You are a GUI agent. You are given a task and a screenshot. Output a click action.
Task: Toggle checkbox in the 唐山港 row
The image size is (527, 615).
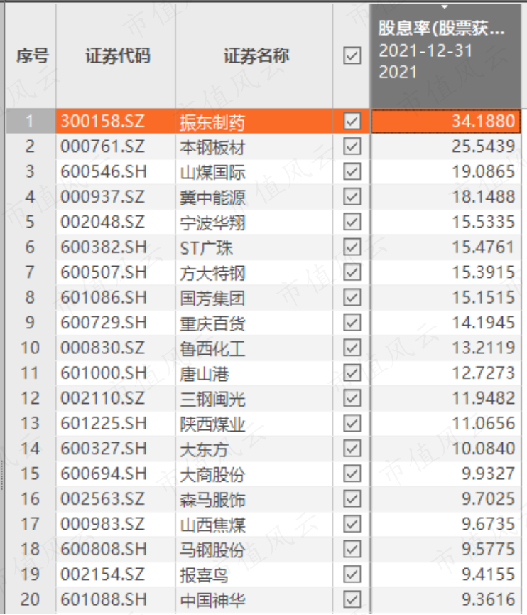click(x=352, y=373)
